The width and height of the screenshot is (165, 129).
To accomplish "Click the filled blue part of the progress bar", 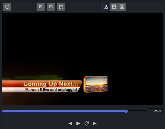I will pos(63,111).
